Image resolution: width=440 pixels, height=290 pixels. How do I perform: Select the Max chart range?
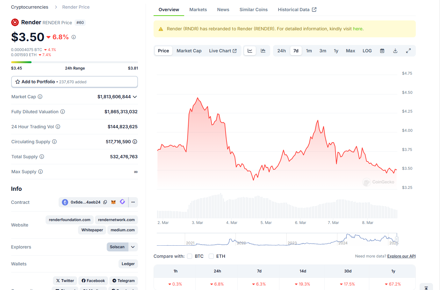point(350,51)
